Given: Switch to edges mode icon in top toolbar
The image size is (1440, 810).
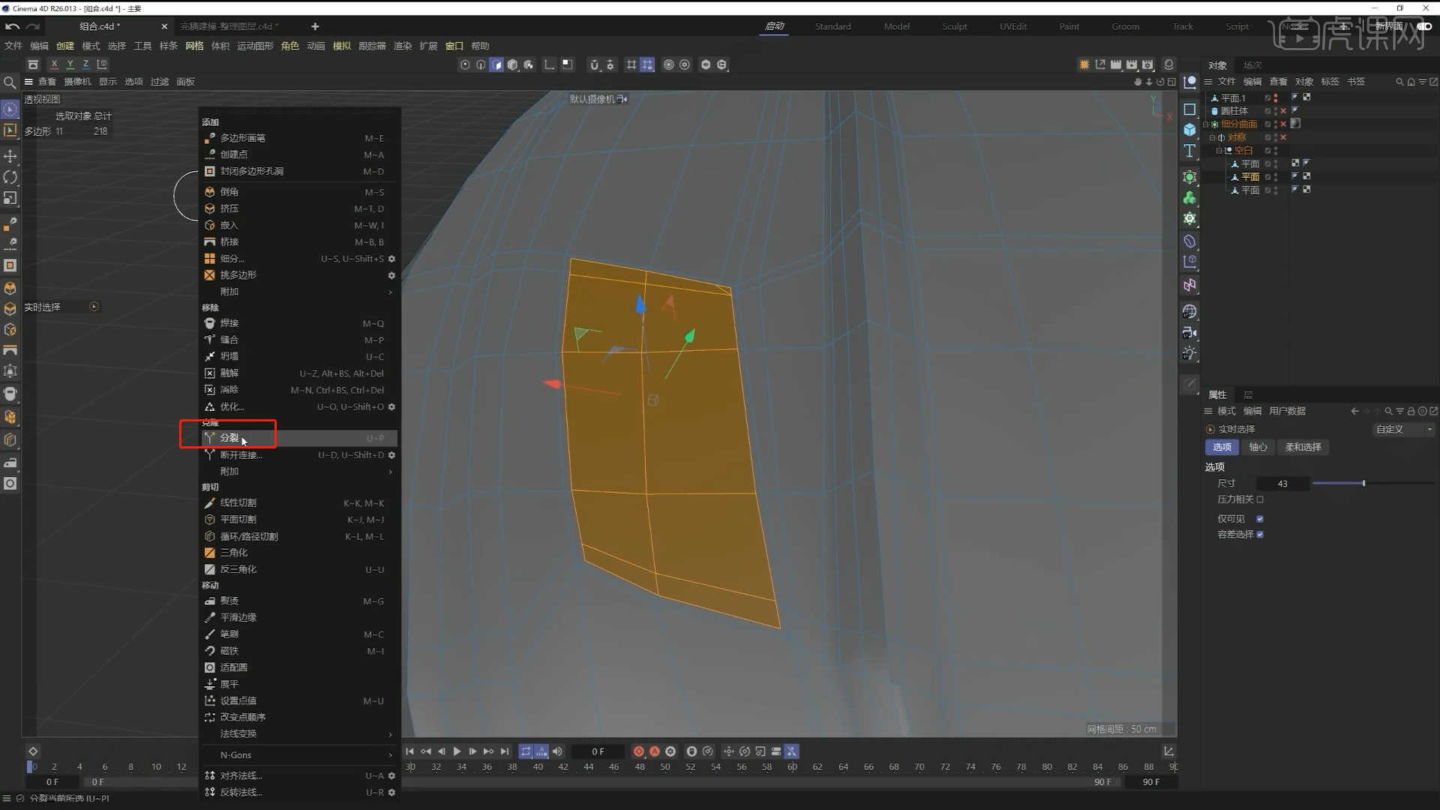Looking at the screenshot, I should coord(481,64).
